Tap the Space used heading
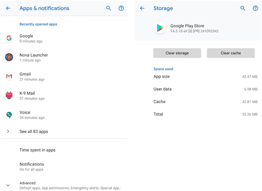This screenshot has width=262, height=191. tap(163, 69)
